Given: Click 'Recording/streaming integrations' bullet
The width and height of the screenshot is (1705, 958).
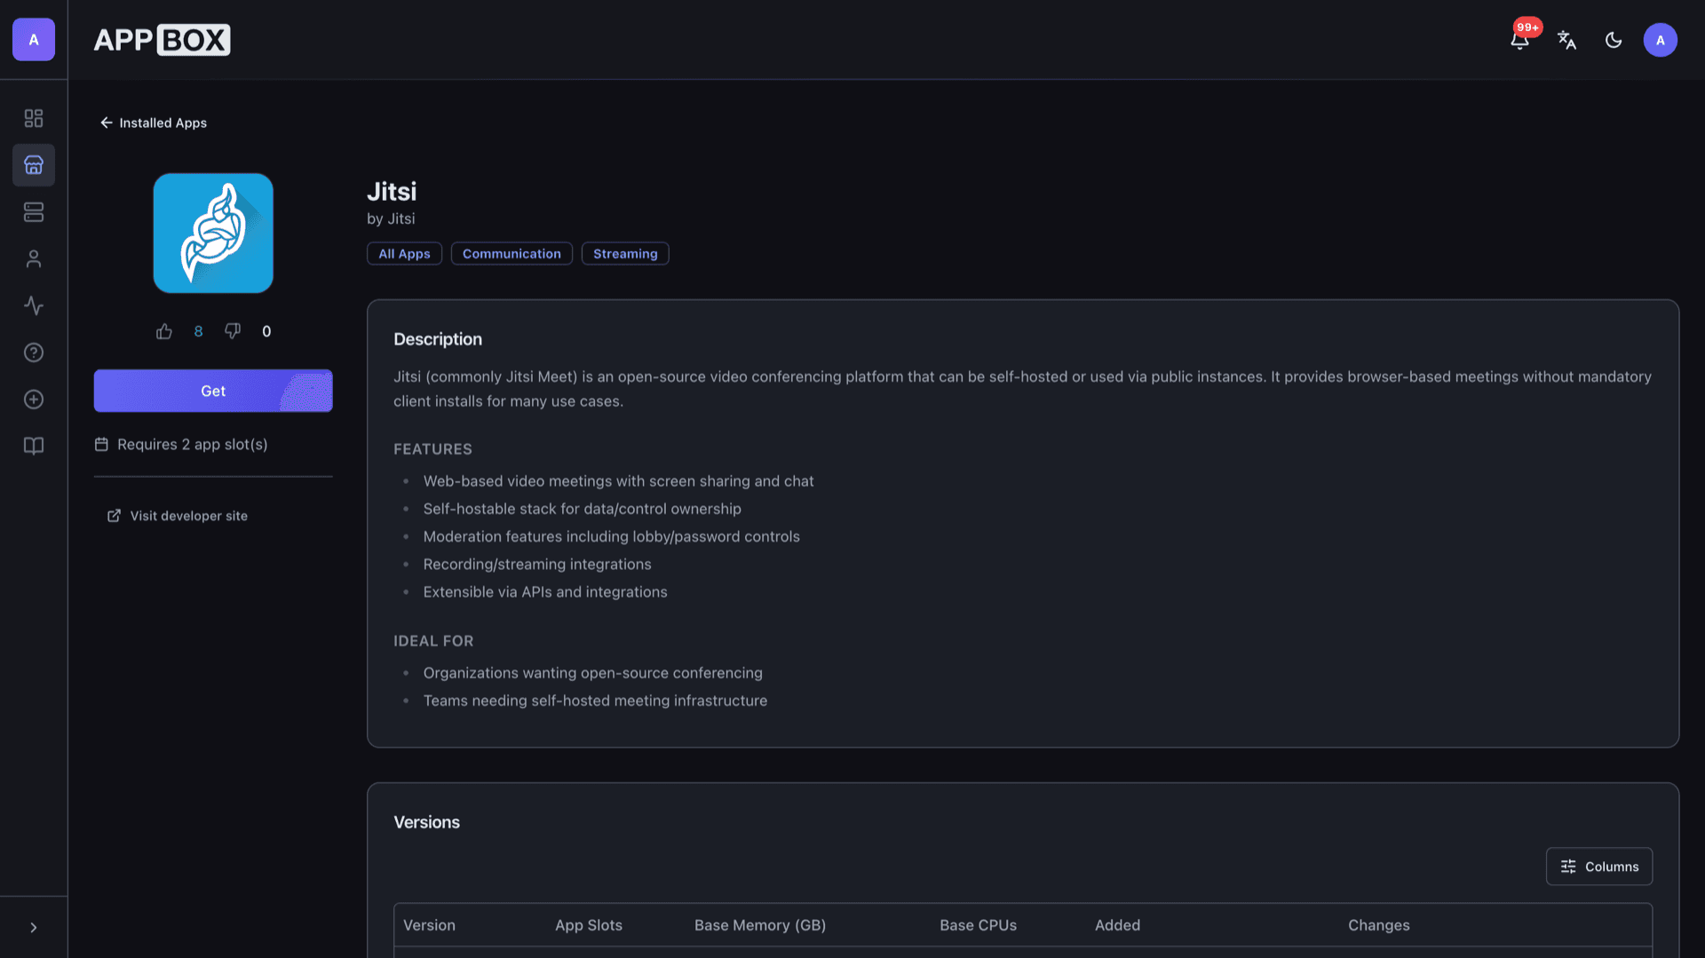Looking at the screenshot, I should (x=537, y=565).
